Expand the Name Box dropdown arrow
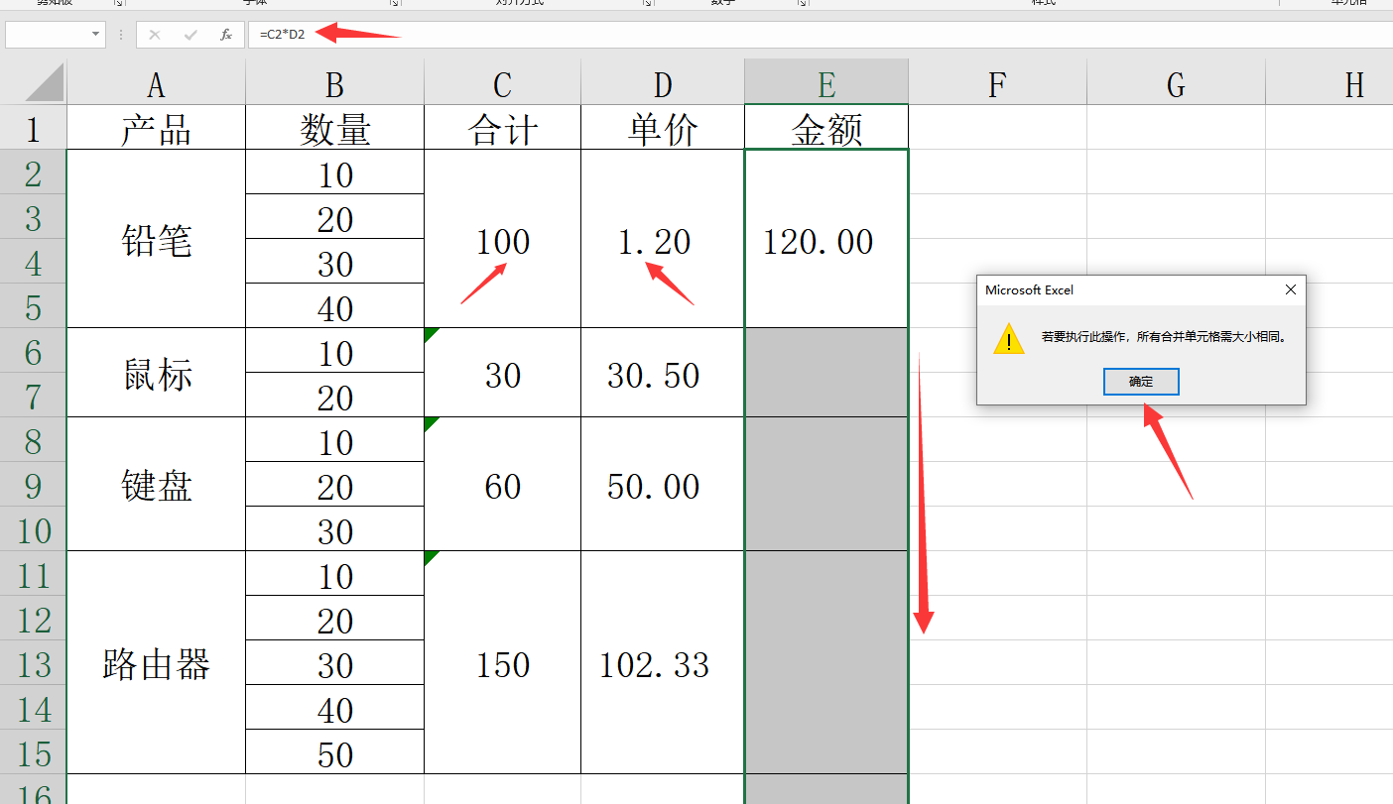 [x=96, y=35]
